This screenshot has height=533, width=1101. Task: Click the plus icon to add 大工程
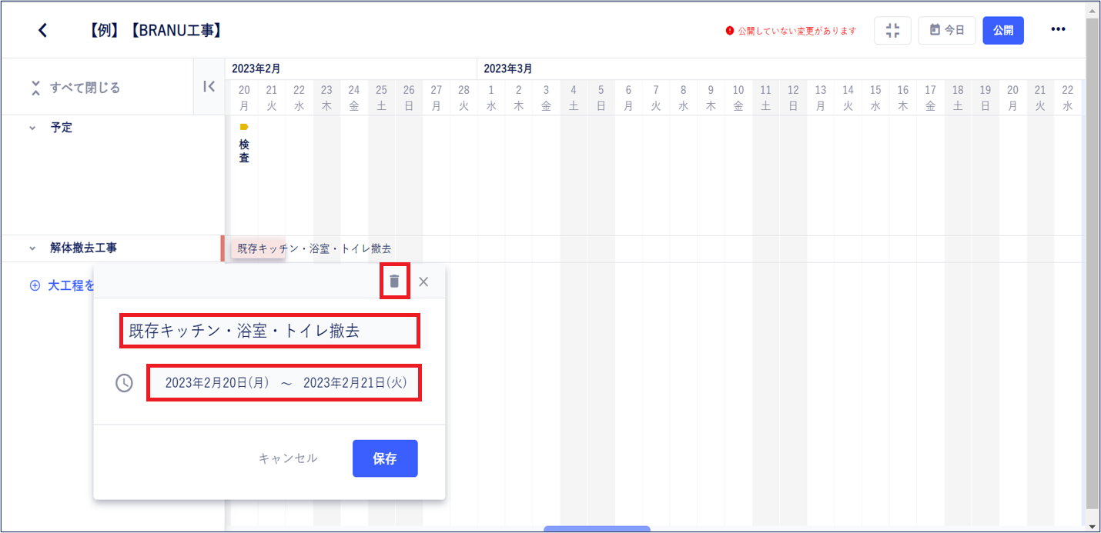(x=35, y=285)
